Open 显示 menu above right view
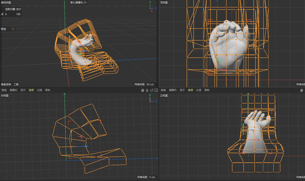This screenshot has height=181, width=305. pos(23,90)
